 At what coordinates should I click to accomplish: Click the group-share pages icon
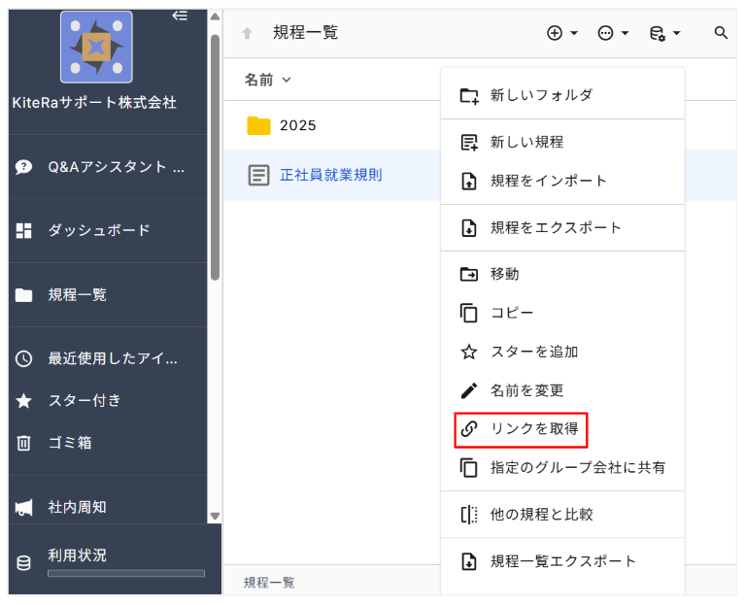pos(468,468)
